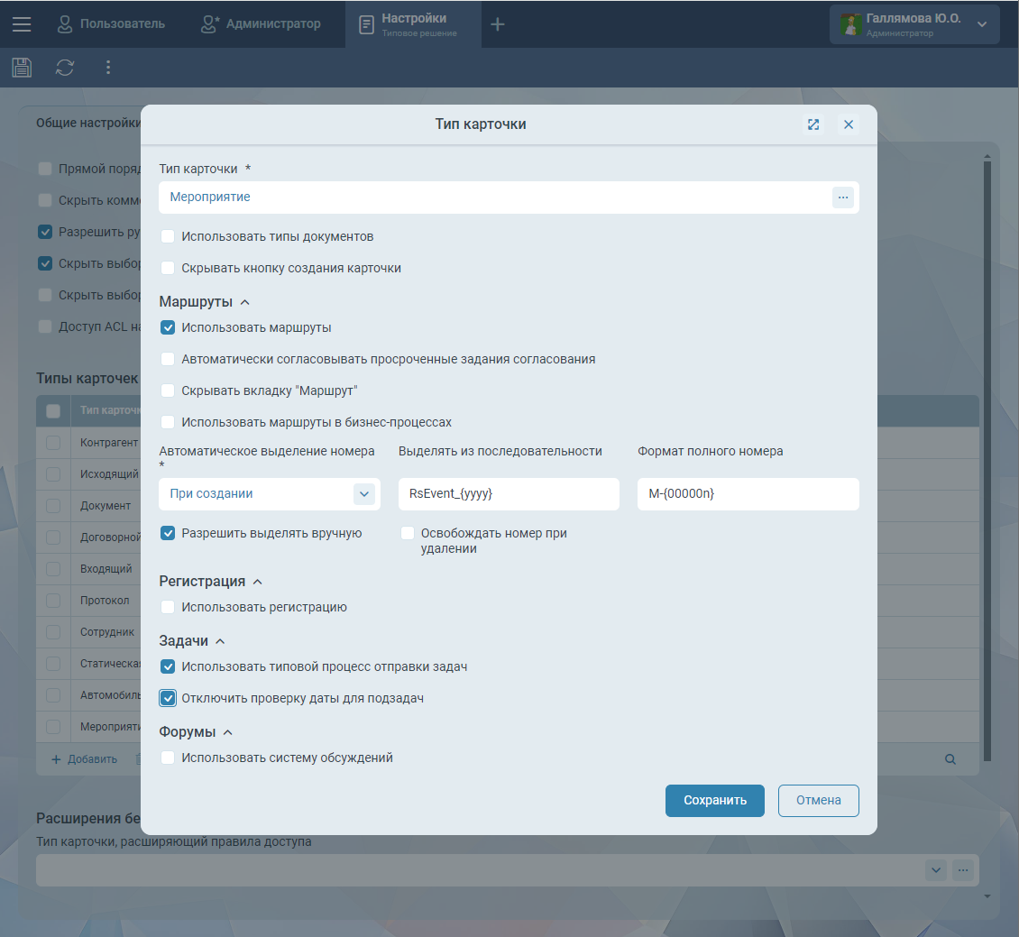Click the save diskette icon in toolbar
1019x937 pixels.
click(x=22, y=68)
